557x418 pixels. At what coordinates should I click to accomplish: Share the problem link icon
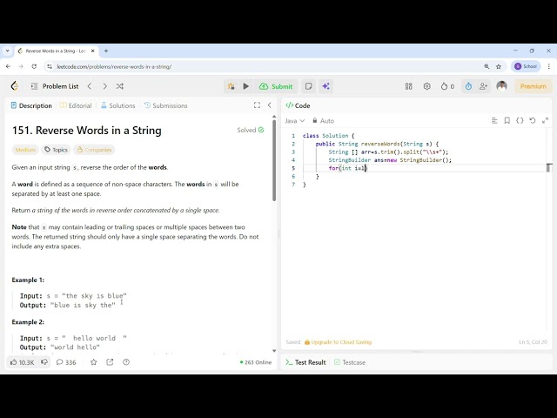pos(110,362)
